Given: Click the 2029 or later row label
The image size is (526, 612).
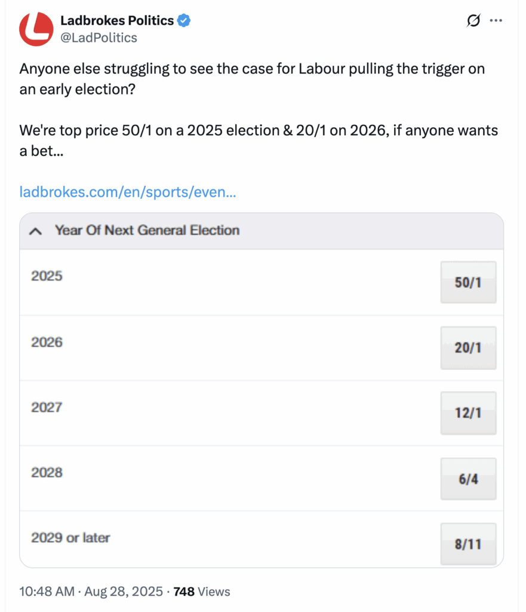Looking at the screenshot, I should (70, 537).
